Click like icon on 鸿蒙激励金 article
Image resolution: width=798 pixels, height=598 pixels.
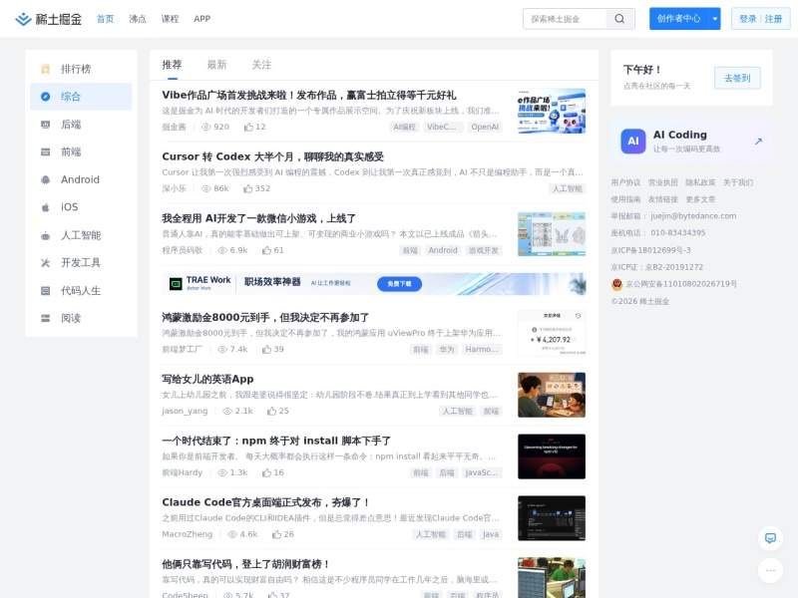pyautogui.click(x=266, y=349)
